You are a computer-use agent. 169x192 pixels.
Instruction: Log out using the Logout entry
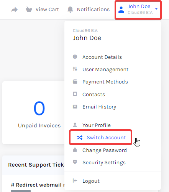[91, 181]
